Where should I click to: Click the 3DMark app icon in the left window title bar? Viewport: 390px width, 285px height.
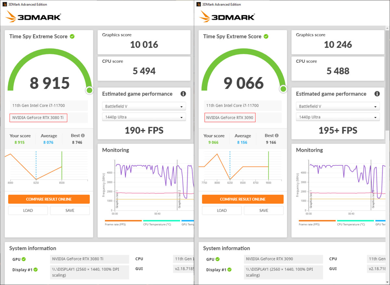pos(4,4)
